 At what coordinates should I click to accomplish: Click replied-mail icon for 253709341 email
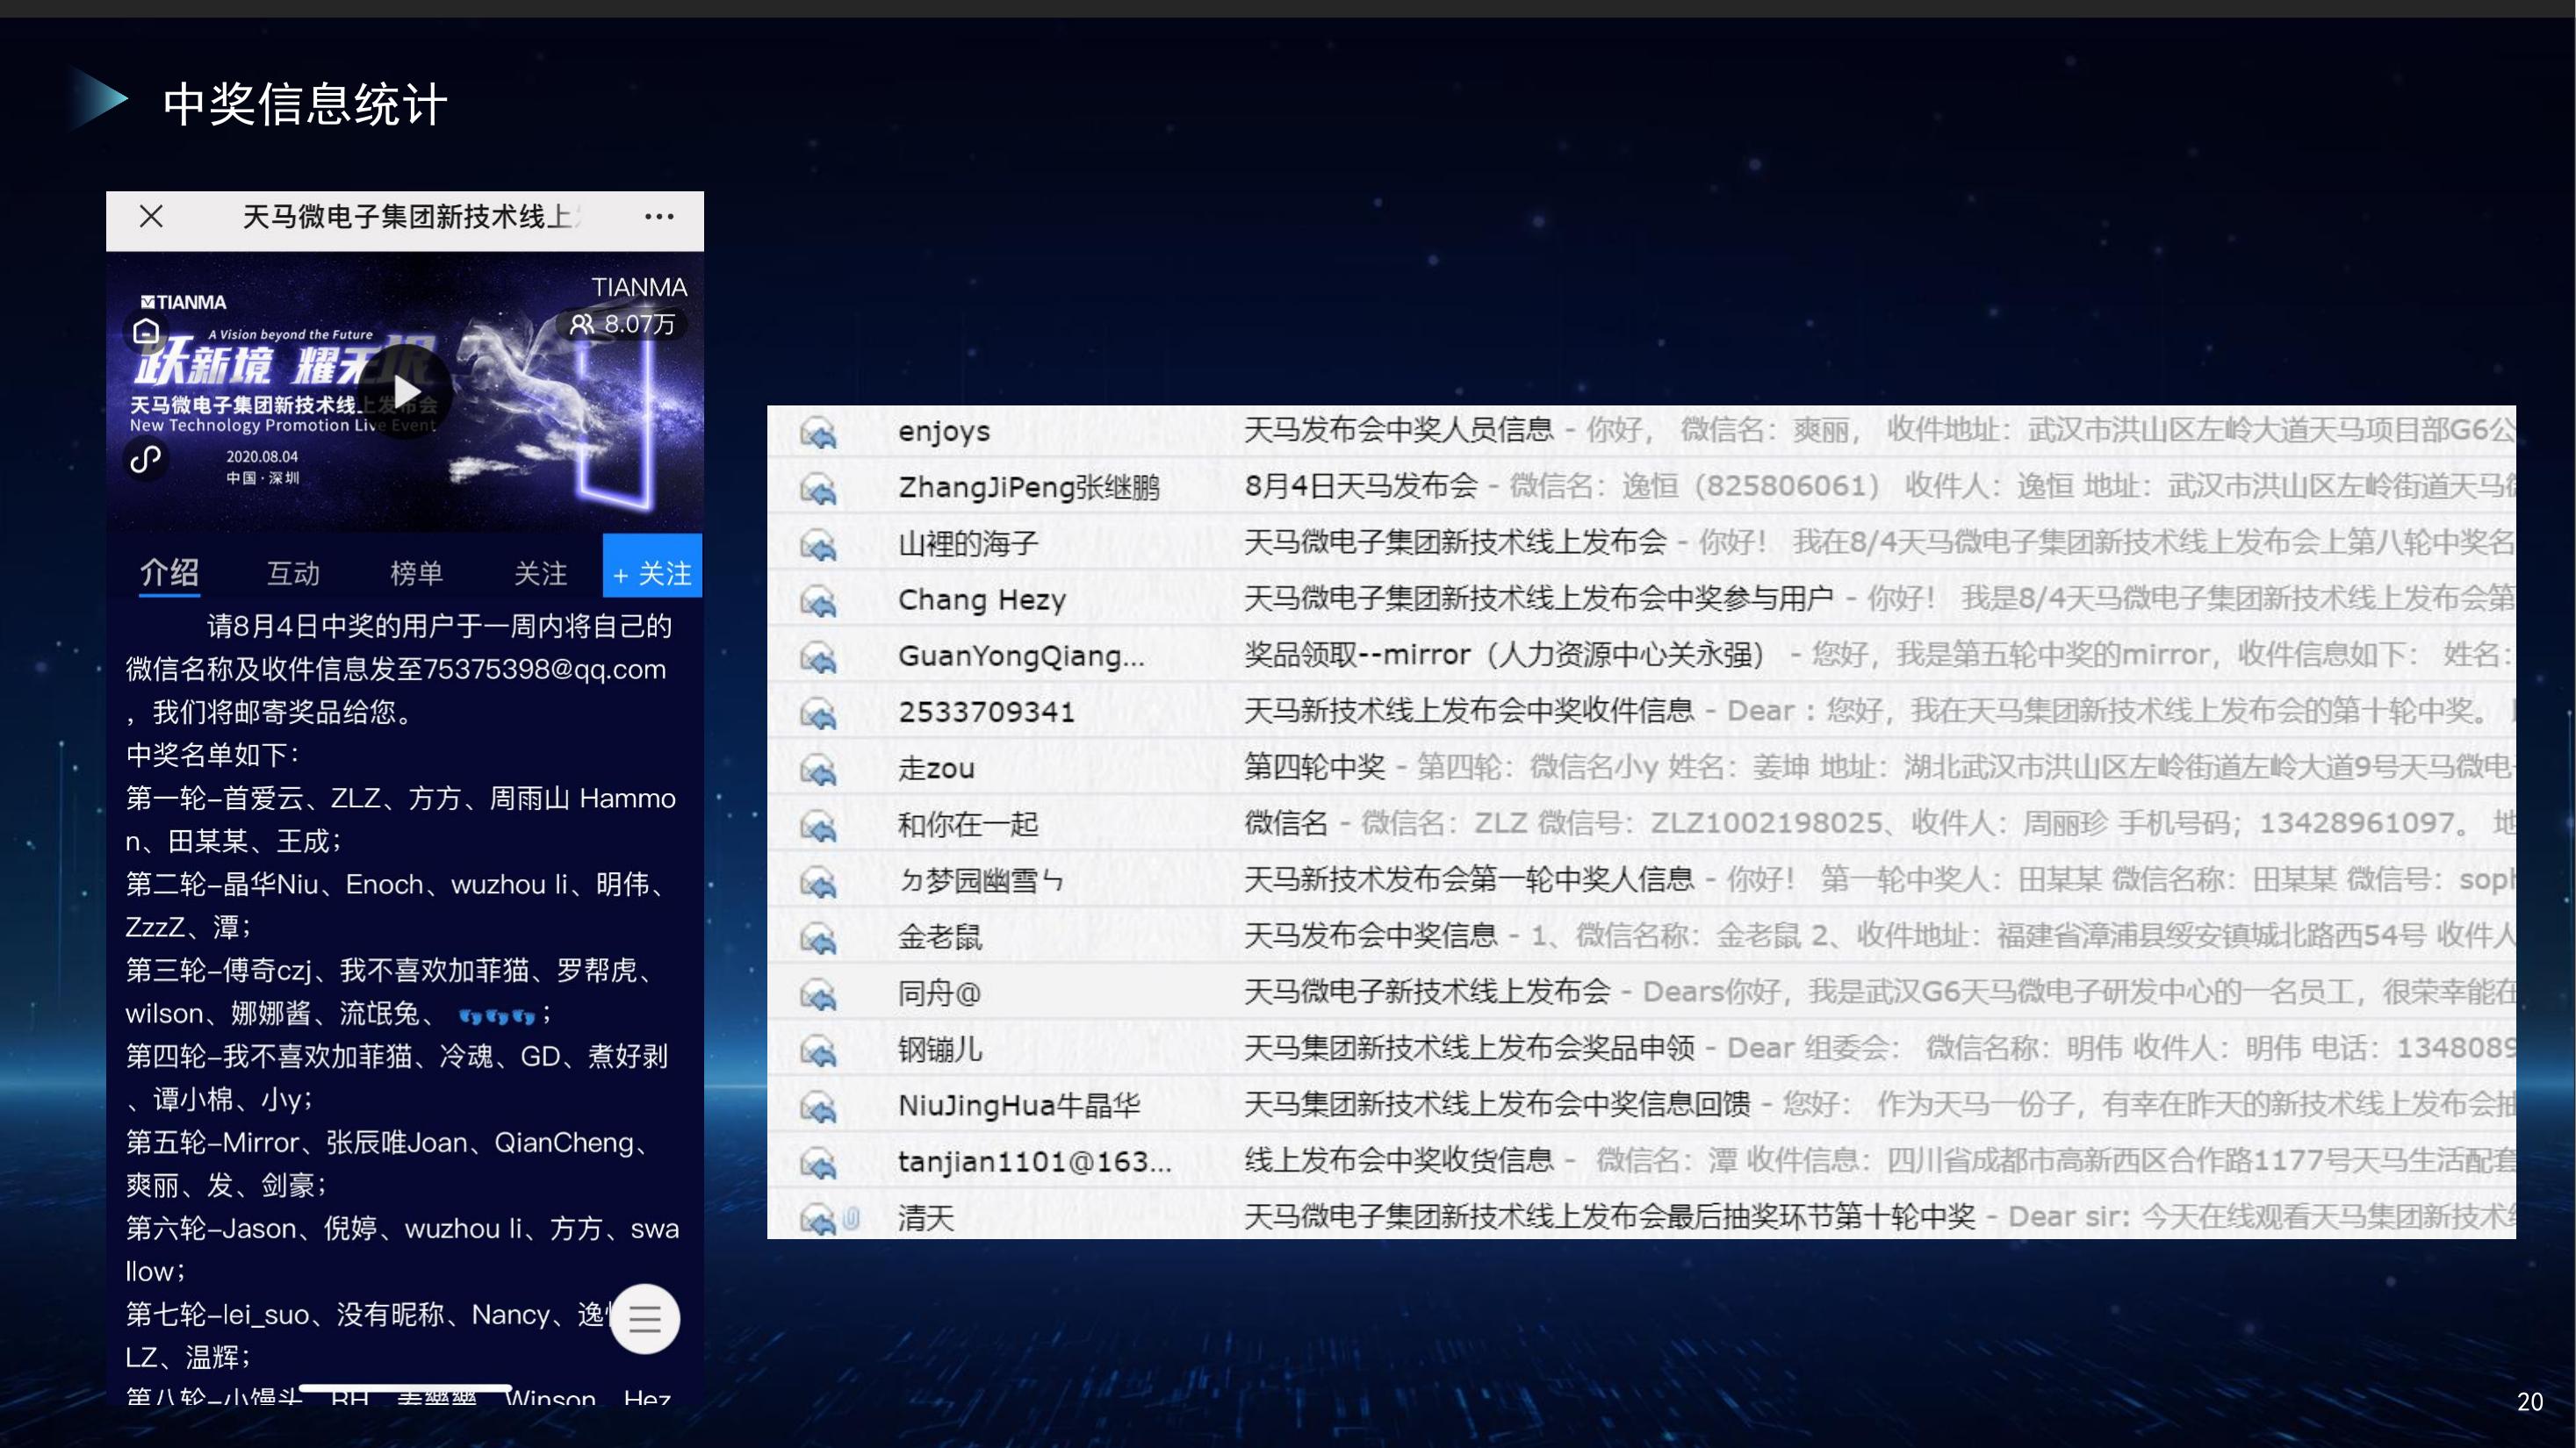point(818,713)
